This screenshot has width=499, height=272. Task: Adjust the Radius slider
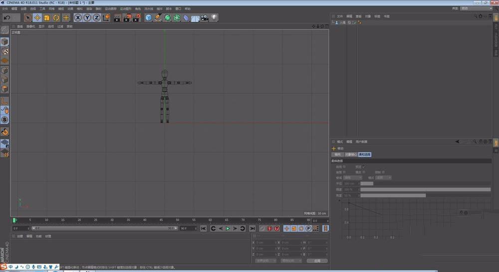click(x=426, y=184)
